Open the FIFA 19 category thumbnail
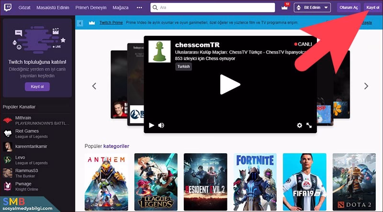 (x=304, y=182)
